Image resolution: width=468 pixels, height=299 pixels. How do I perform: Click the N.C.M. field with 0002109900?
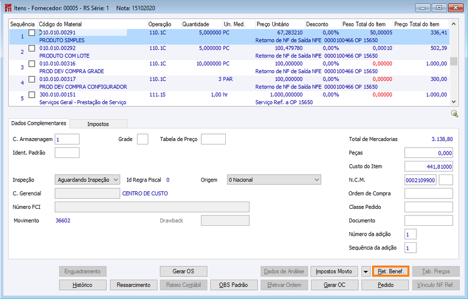pyautogui.click(x=420, y=180)
